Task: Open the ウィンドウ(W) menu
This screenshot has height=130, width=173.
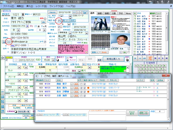Action: pos(56,6)
